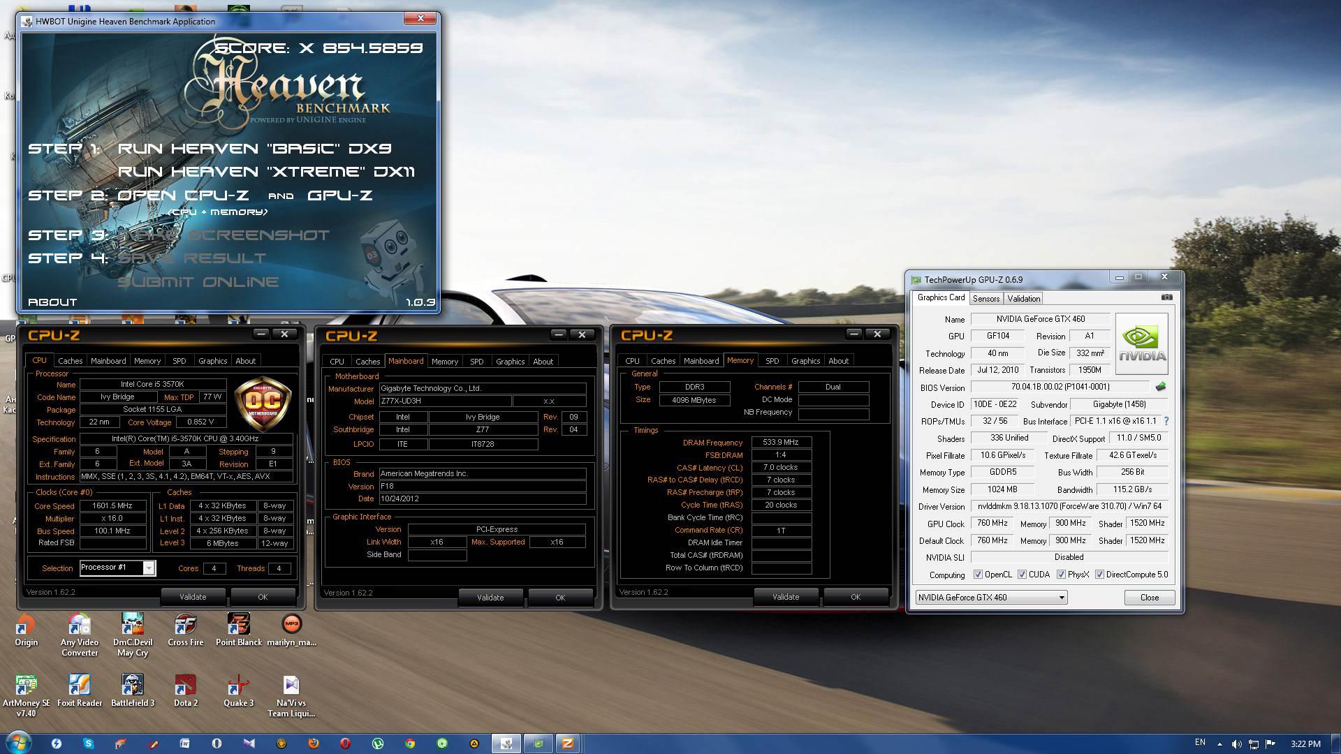Click the Bus Interface question mark icon
Viewport: 1341px width, 754px height.
point(1166,421)
